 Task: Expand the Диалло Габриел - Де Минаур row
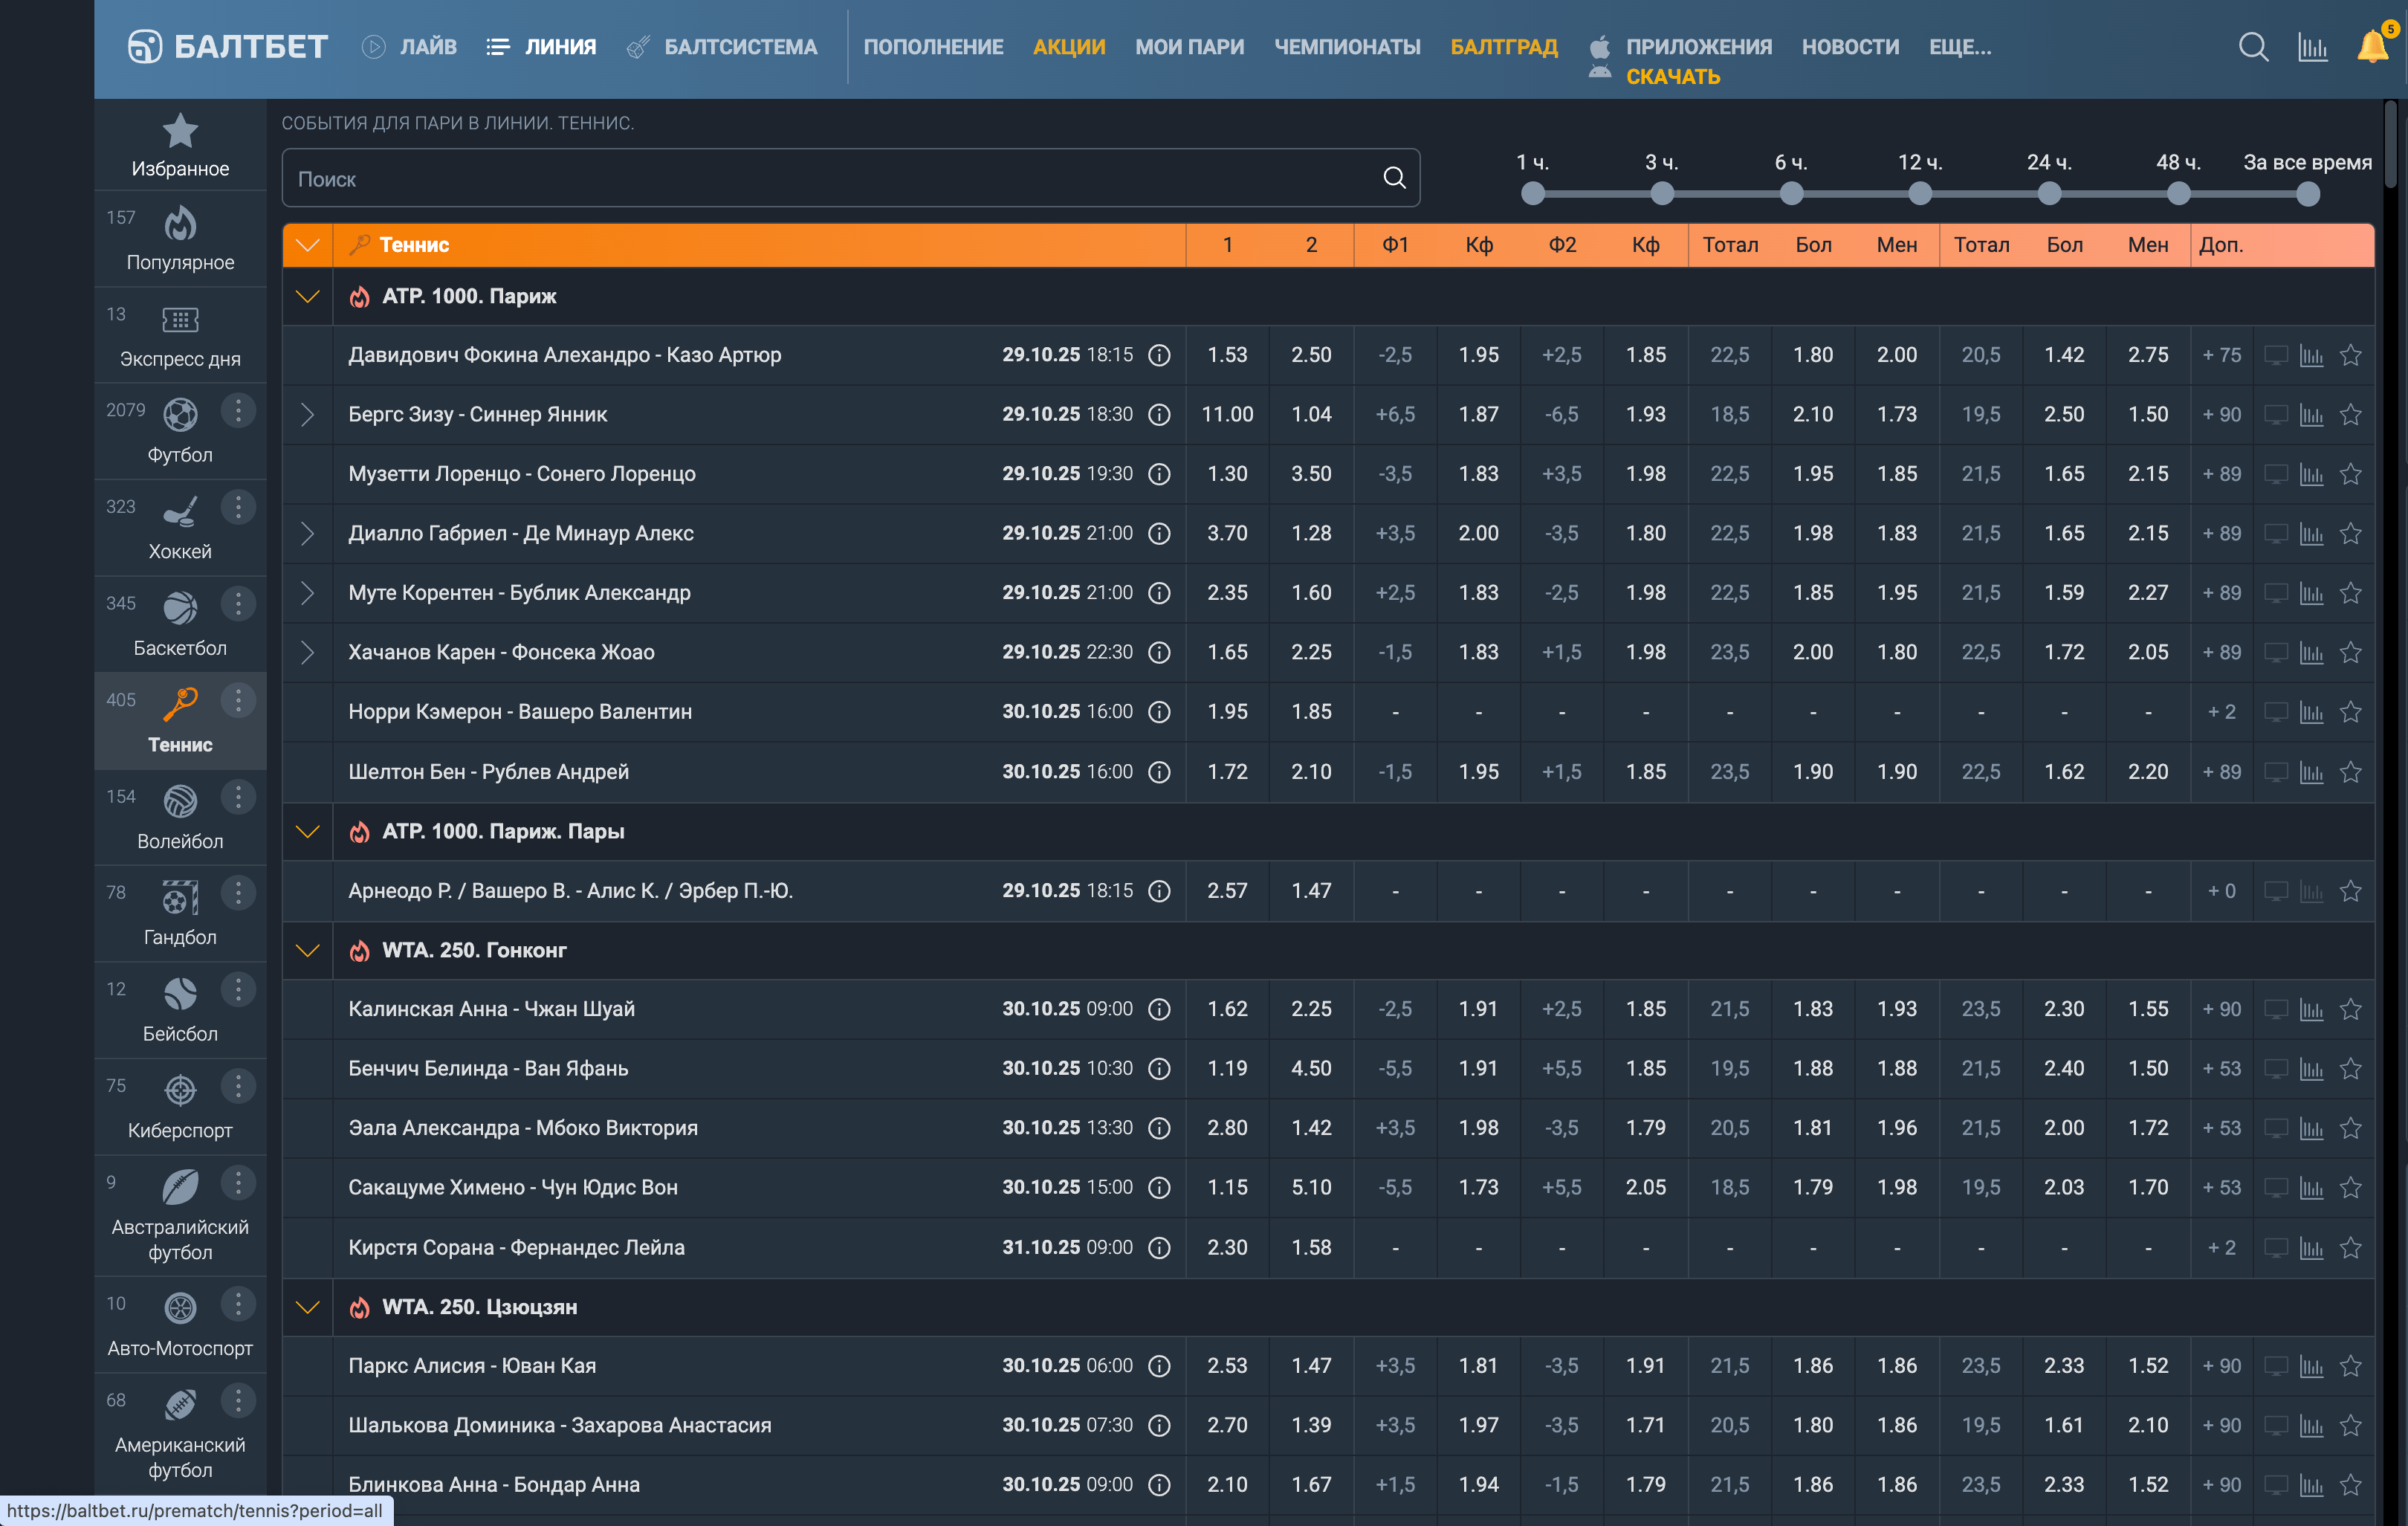coord(307,534)
